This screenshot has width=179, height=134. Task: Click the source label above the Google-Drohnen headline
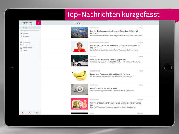click(x=94, y=28)
